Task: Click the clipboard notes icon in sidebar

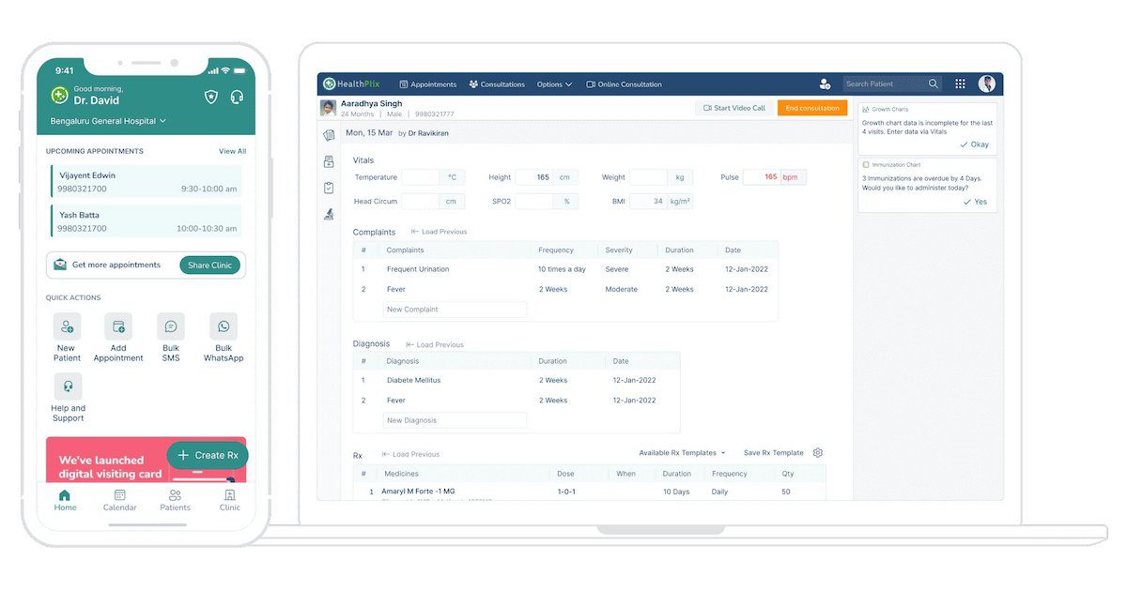Action: 329,188
